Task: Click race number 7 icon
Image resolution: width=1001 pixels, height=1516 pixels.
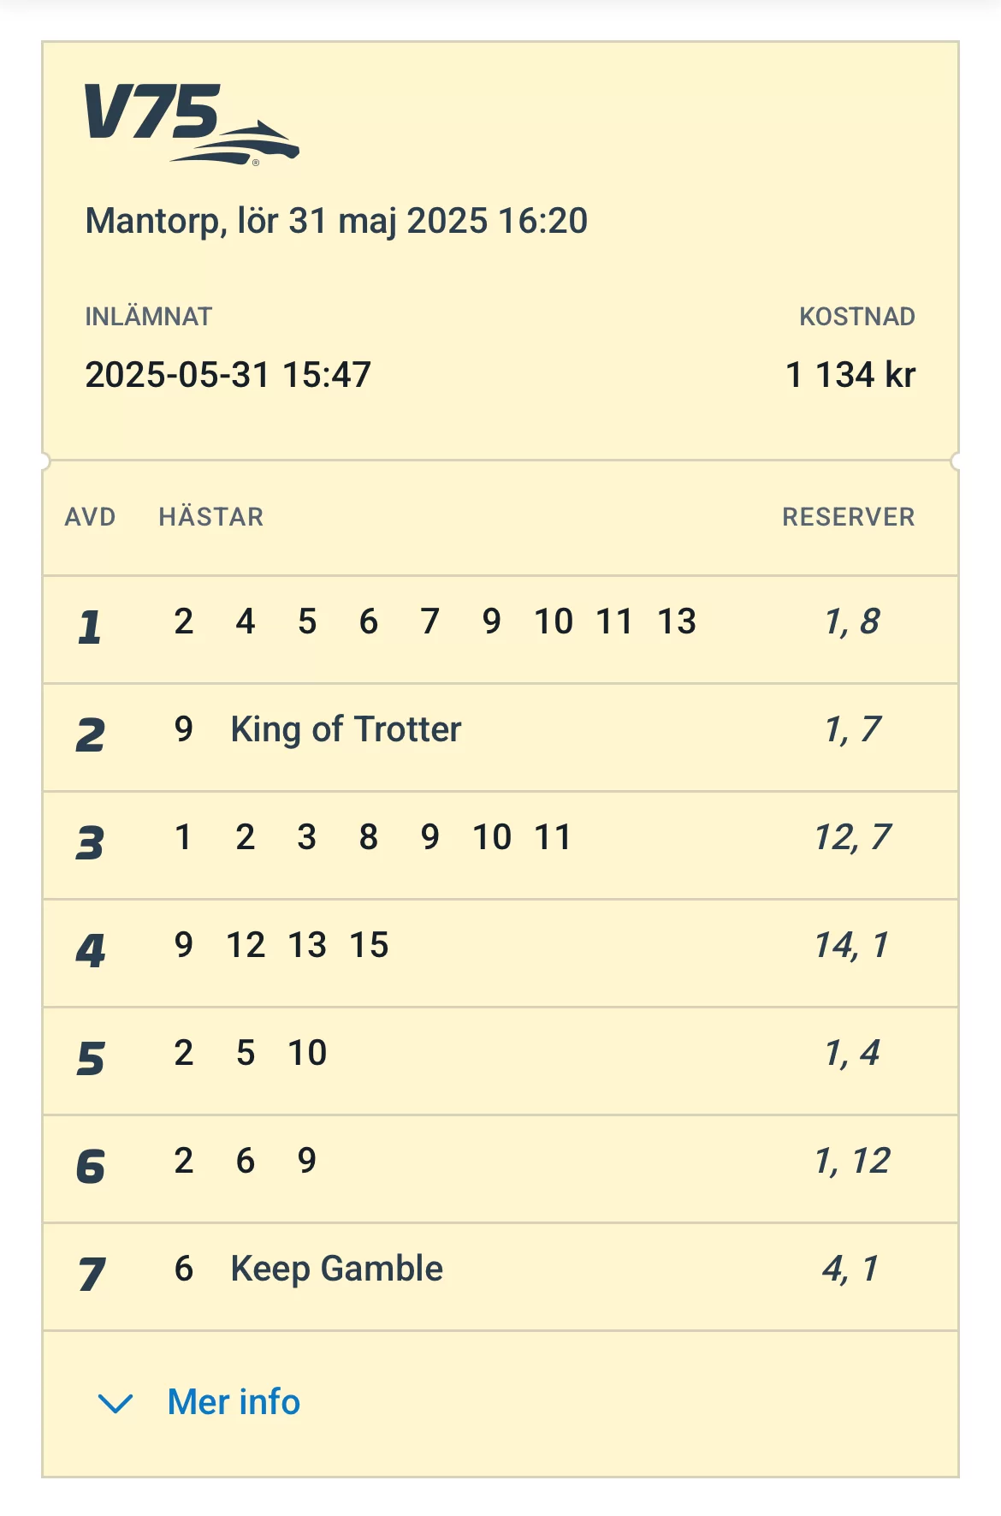Action: point(91,1275)
